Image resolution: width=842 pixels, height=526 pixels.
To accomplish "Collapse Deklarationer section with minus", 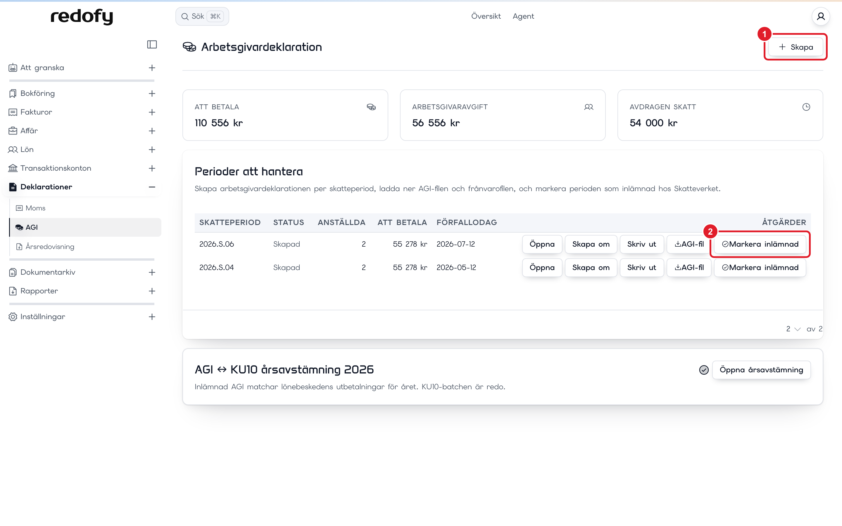I will pyautogui.click(x=152, y=187).
